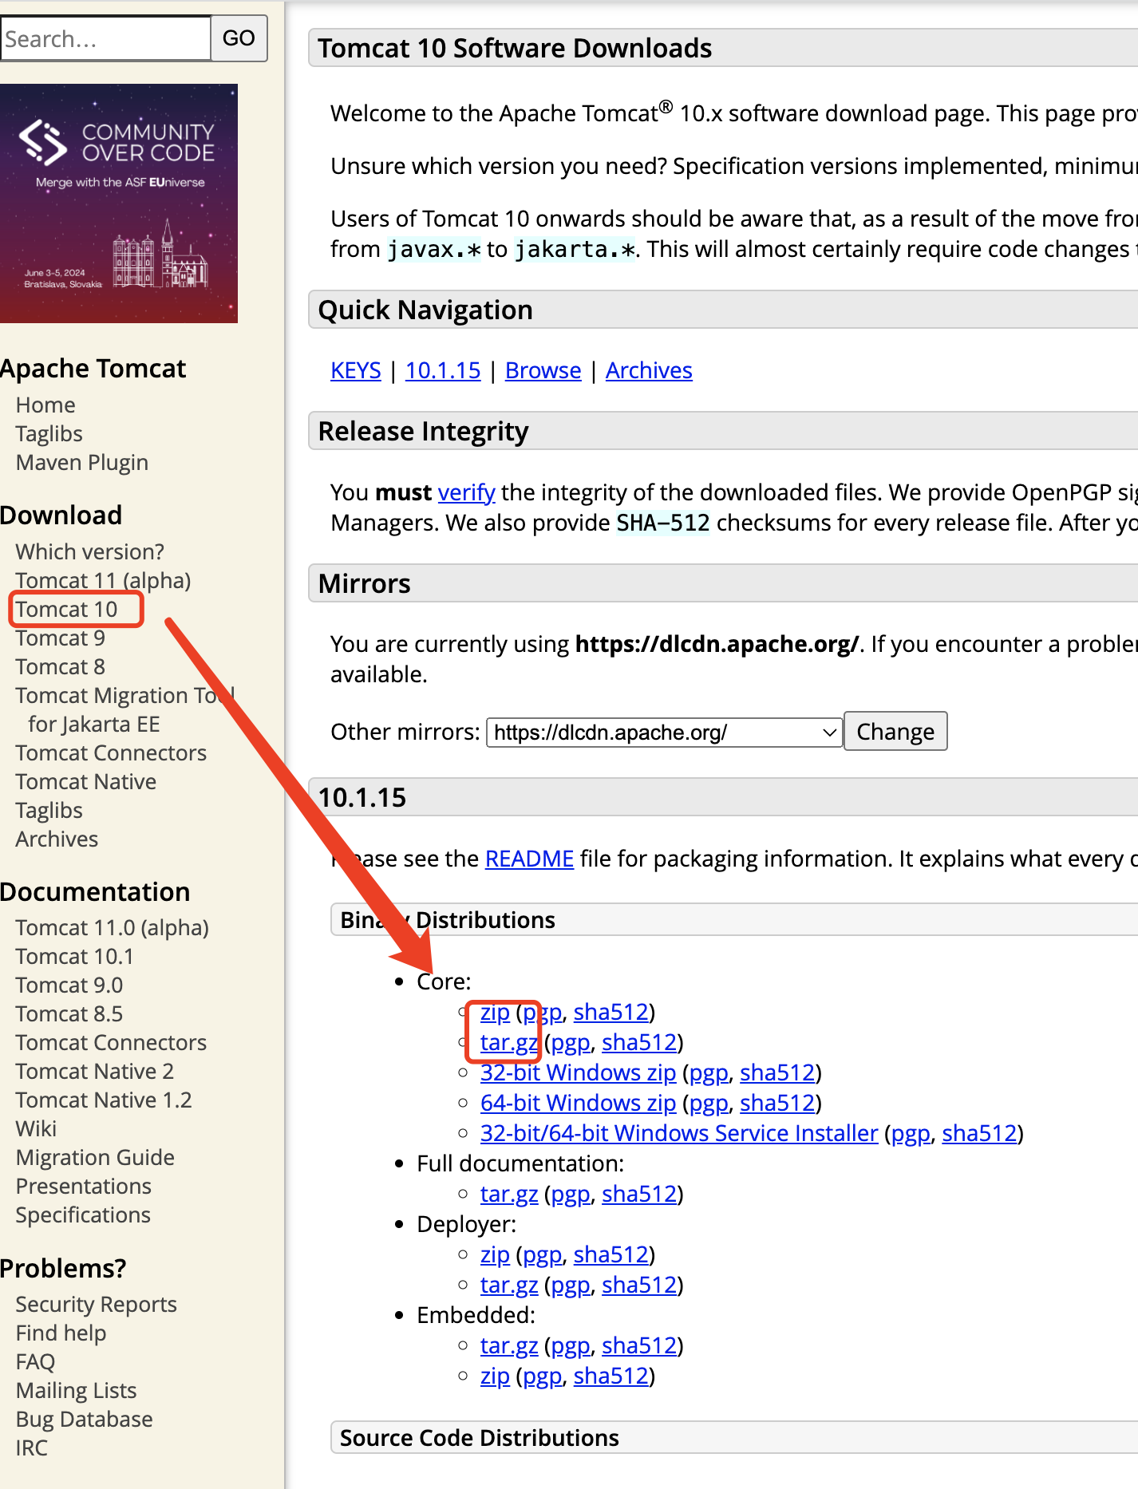Open Archives link in sidebar
1138x1489 pixels.
click(x=57, y=839)
